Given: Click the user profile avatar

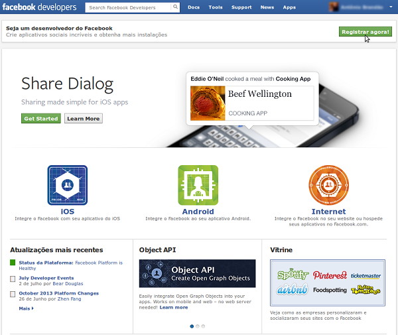Looking at the screenshot, I should coord(335,7).
